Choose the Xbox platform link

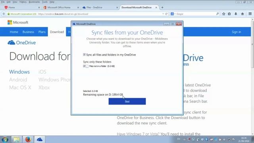pyautogui.click(x=44, y=87)
